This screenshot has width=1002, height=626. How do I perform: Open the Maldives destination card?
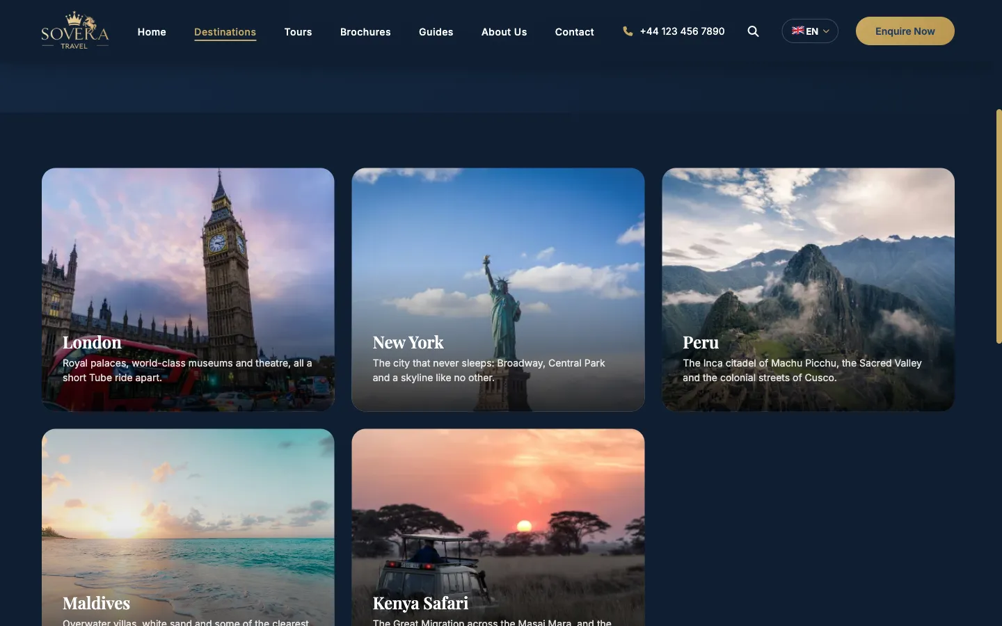(188, 527)
